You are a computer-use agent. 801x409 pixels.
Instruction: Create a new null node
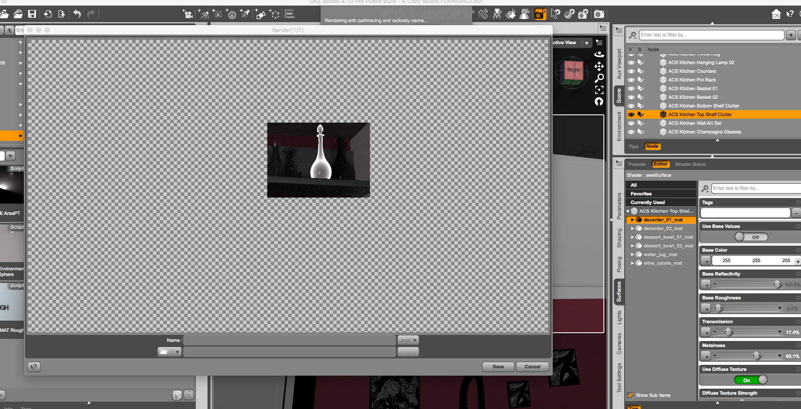275,14
